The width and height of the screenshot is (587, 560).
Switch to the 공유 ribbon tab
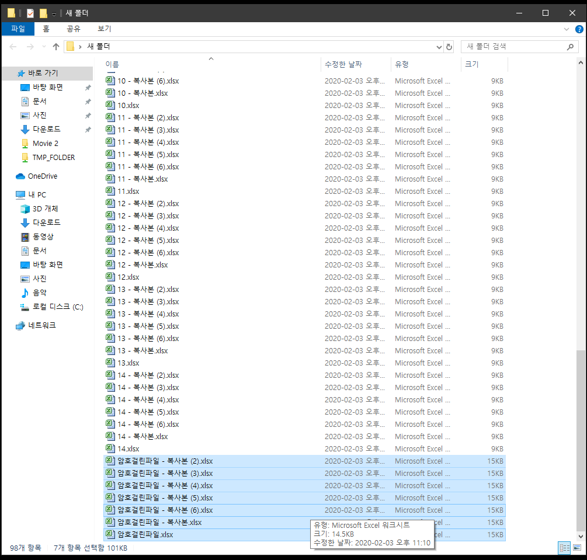(74, 29)
